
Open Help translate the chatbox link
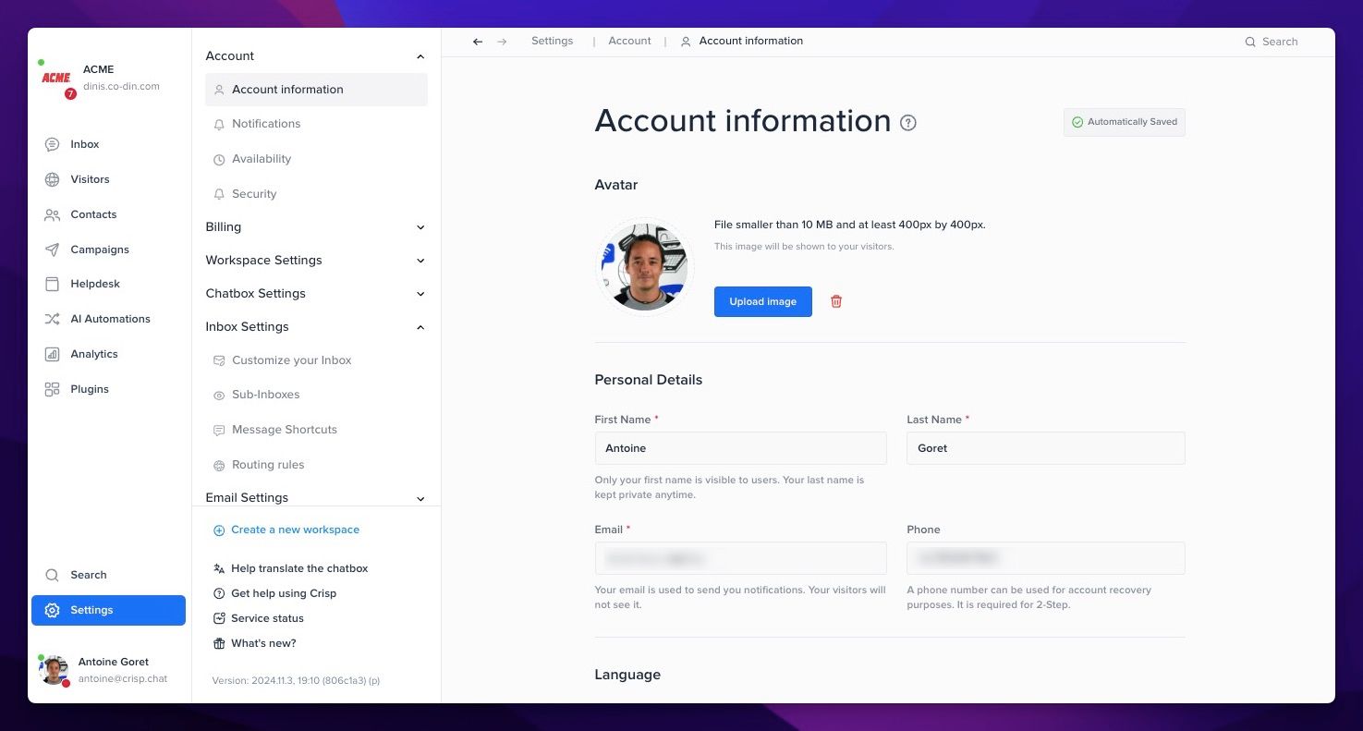pos(299,568)
